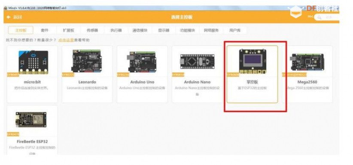The image size is (353, 165).
Task: Select the 主控板 tab
Action: (x=21, y=30)
